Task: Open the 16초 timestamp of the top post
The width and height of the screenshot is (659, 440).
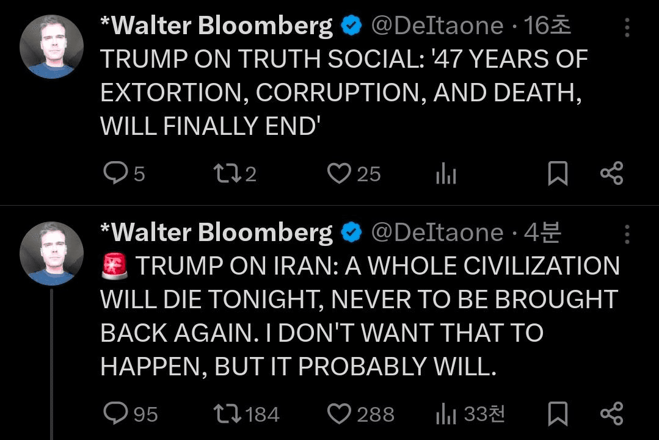Action: coord(547,26)
